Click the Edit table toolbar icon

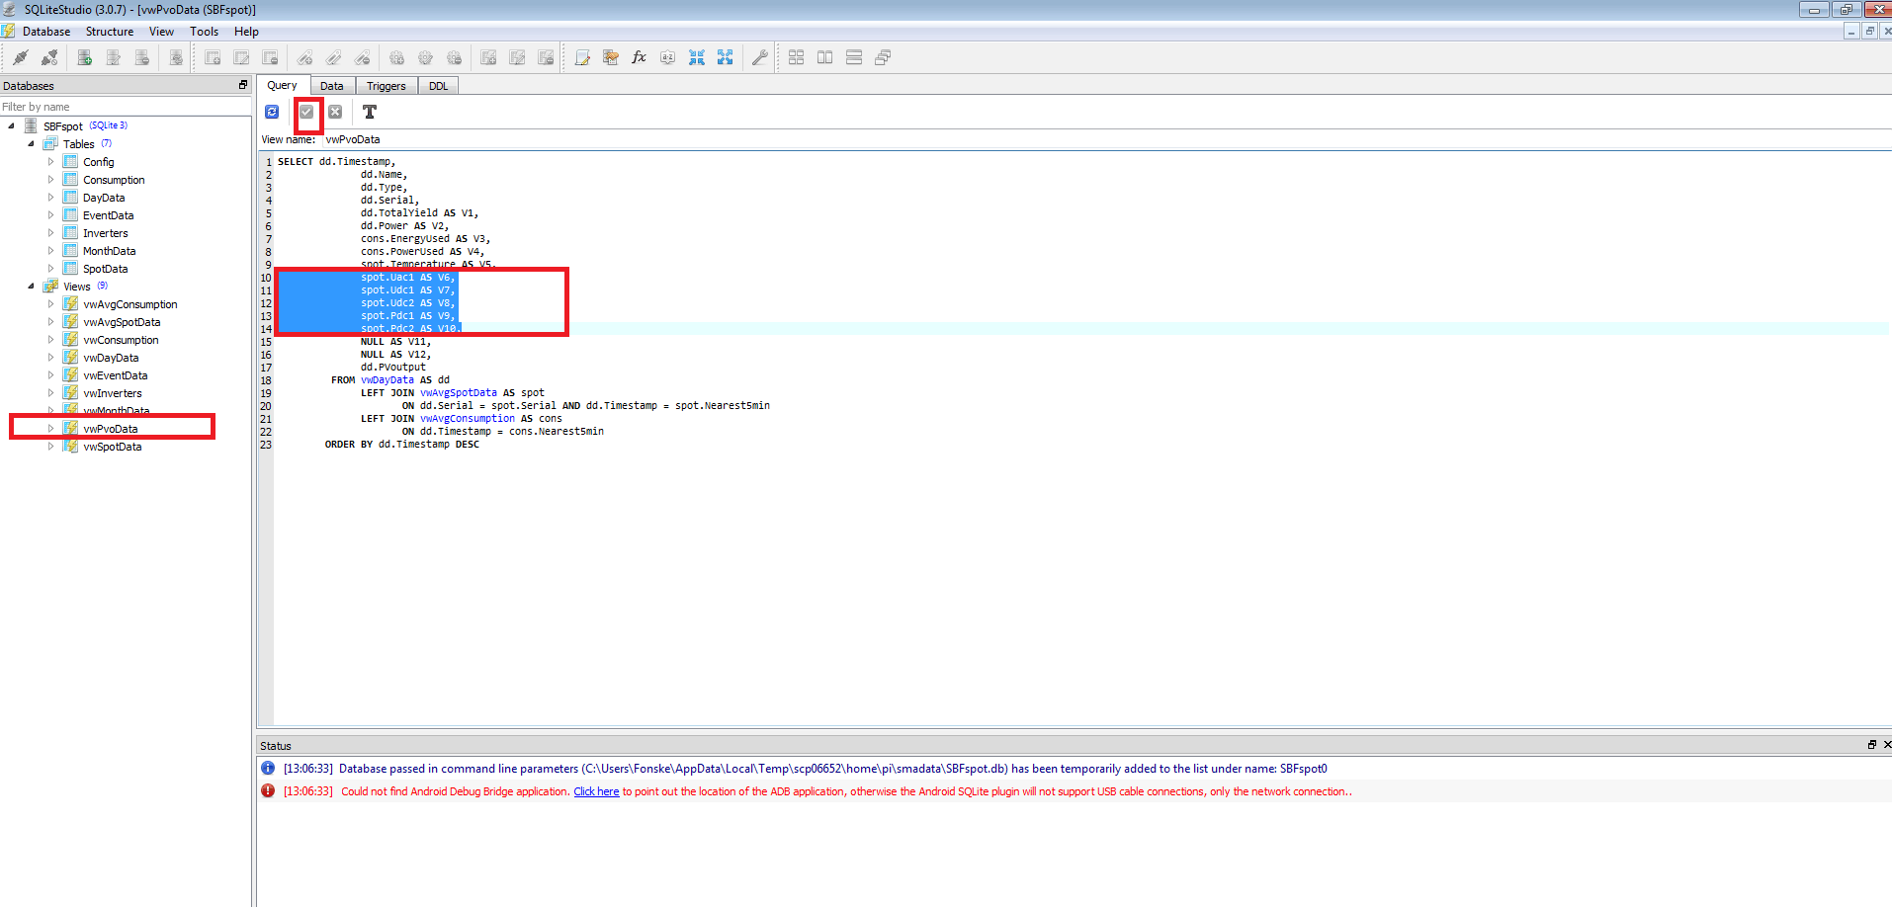(x=241, y=57)
